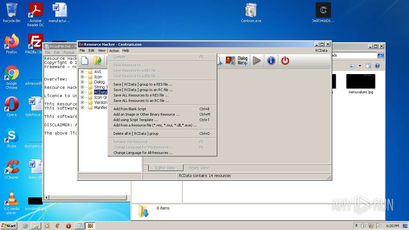Click the New blank file toolbar icon
This screenshot has width=409, height=230.
point(85,60)
